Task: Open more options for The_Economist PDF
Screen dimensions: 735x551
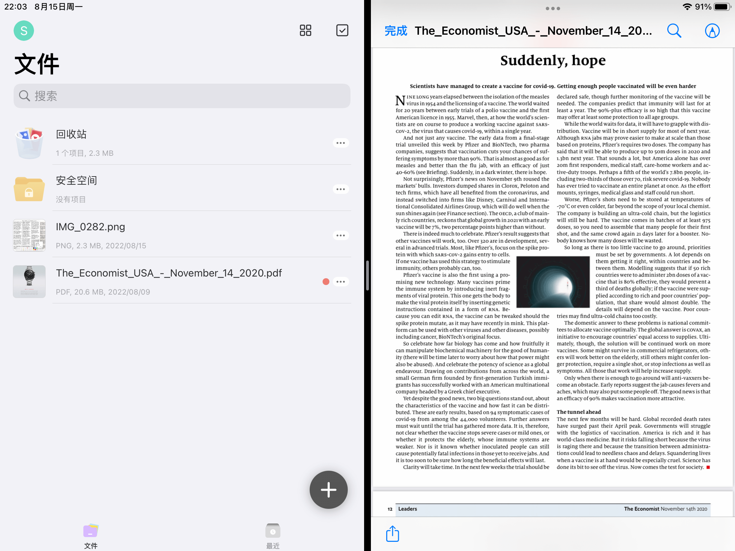Action: pyautogui.click(x=341, y=282)
